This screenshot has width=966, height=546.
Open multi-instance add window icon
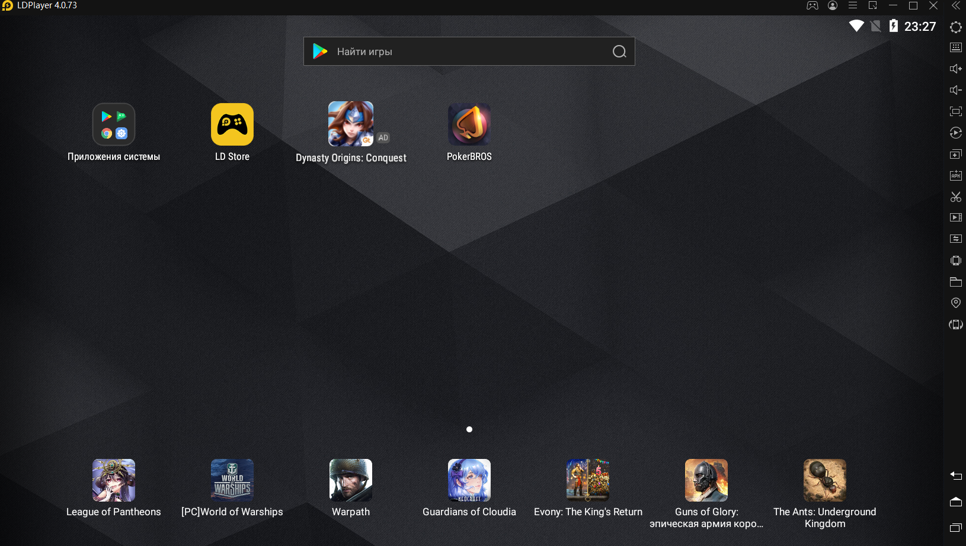click(x=956, y=154)
